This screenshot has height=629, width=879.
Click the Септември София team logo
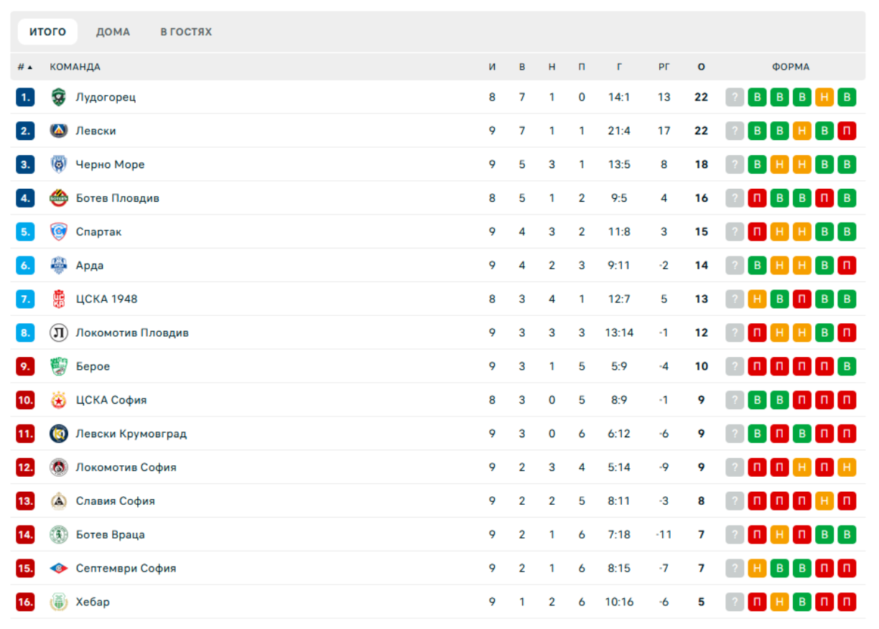59,568
